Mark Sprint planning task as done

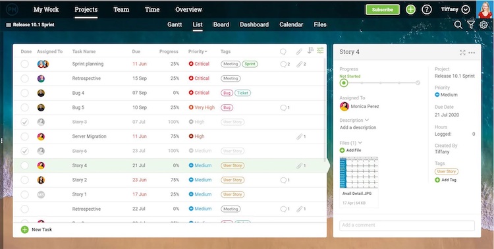point(24,64)
